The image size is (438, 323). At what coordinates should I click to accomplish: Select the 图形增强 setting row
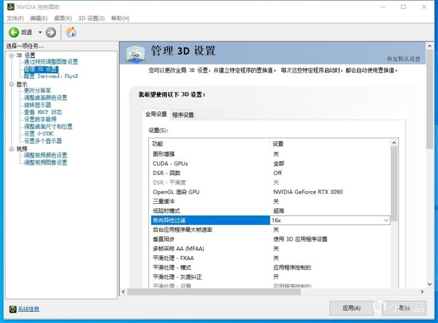(x=270, y=154)
